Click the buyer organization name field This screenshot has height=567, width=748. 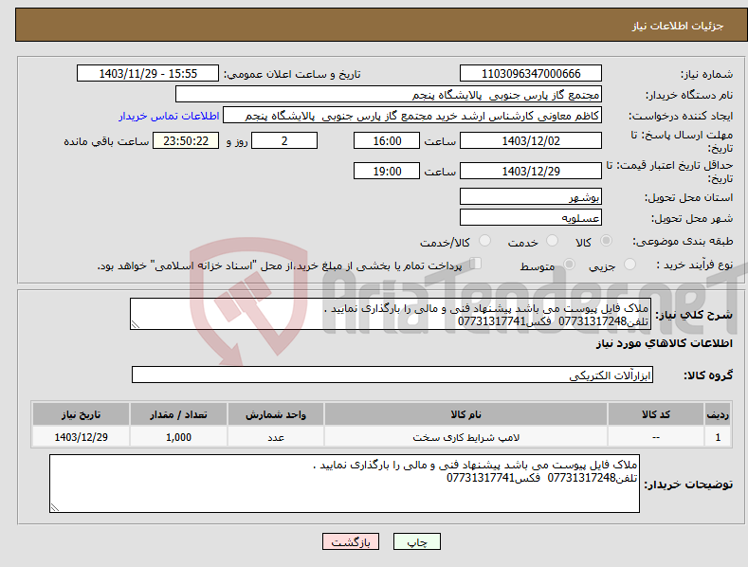click(x=389, y=95)
